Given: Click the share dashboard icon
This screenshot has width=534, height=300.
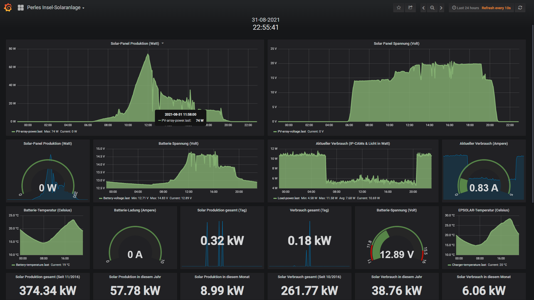Looking at the screenshot, I should point(410,8).
